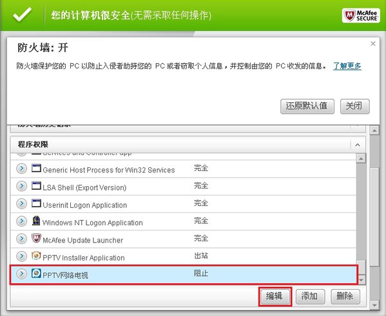
Task: Close the firewall panel with the X
Action: tap(373, 44)
